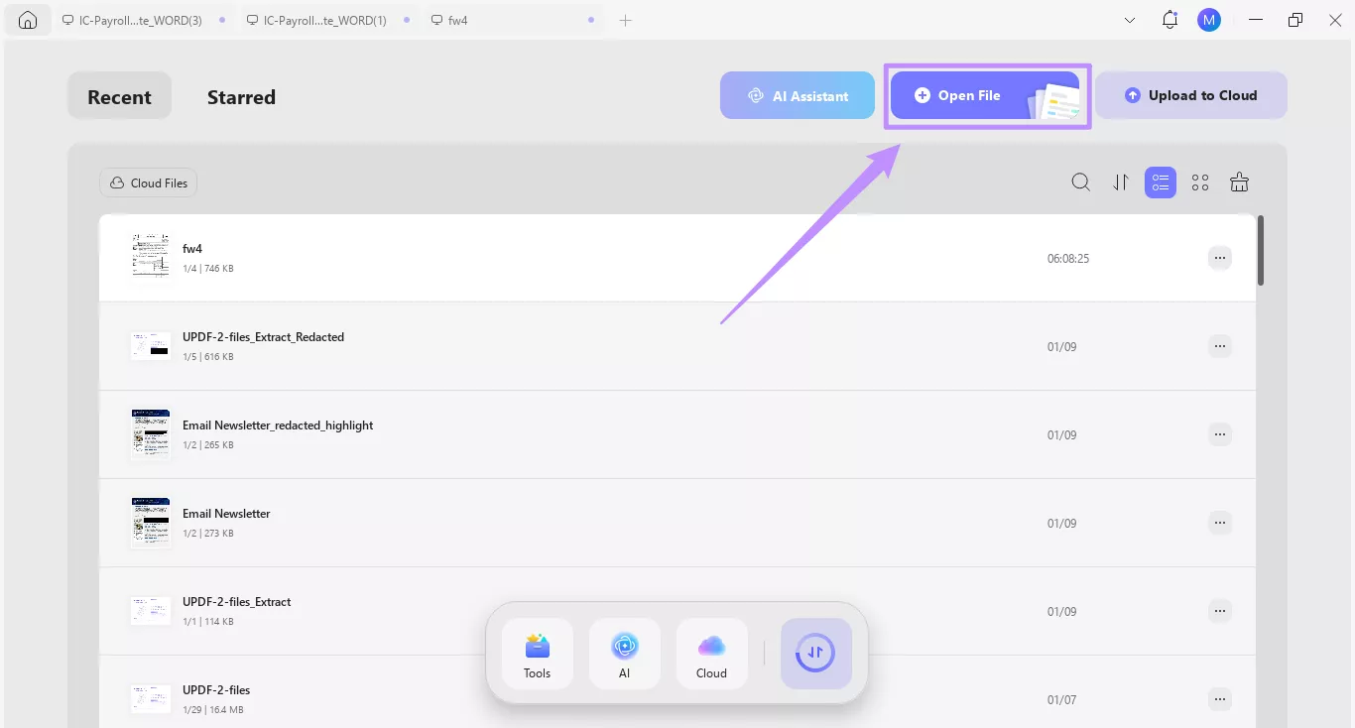Open the UPDF-2-files file name

click(216, 690)
